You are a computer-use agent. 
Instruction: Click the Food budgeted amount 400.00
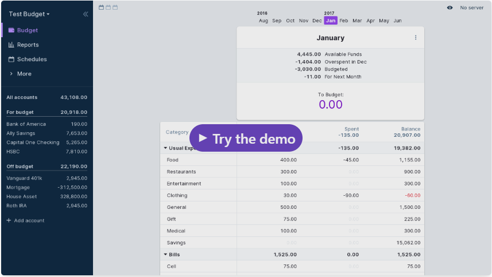click(x=288, y=160)
